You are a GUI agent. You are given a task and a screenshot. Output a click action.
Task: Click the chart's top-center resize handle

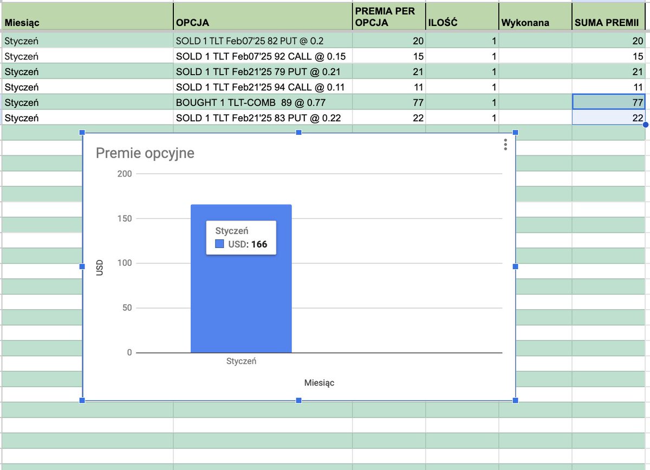coord(298,133)
